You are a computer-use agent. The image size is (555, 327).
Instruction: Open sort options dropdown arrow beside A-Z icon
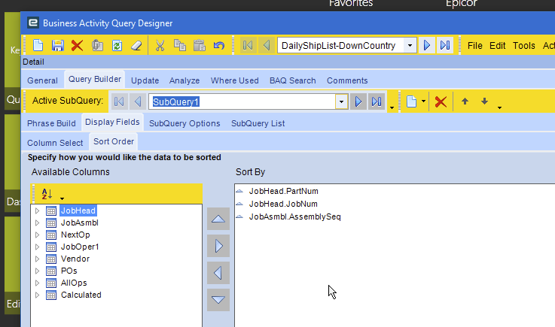pos(62,198)
